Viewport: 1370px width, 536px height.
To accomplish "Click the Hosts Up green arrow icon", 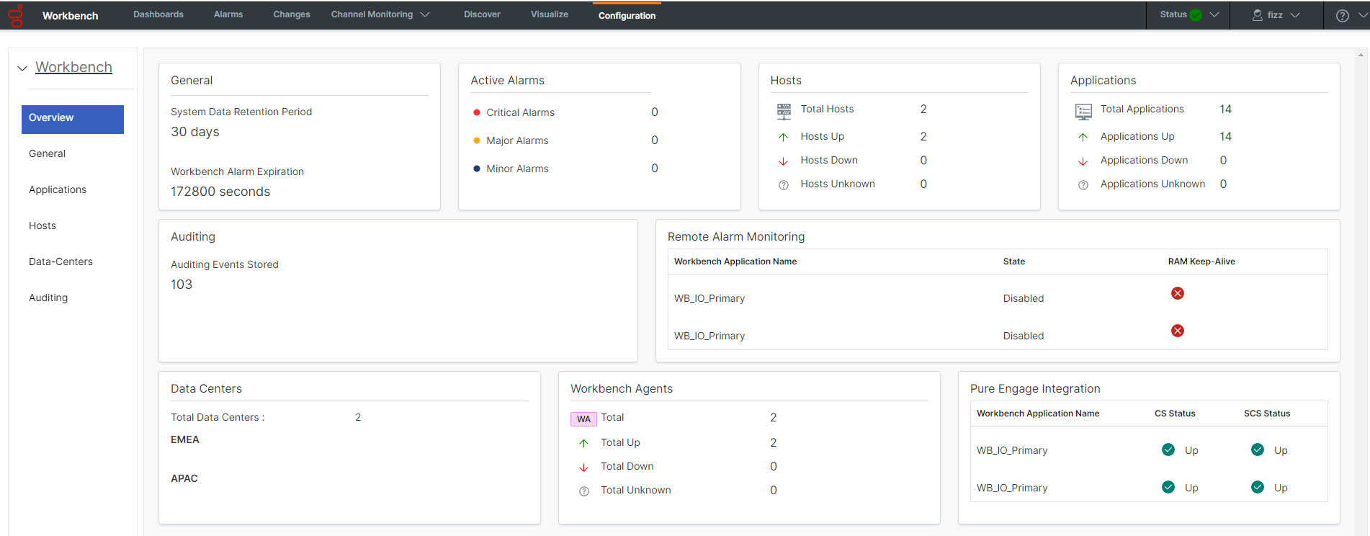I will pyautogui.click(x=784, y=137).
